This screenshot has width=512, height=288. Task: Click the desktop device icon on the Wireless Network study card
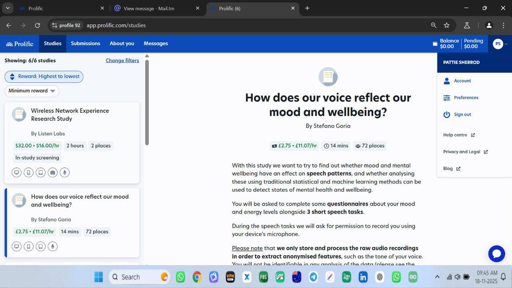pyautogui.click(x=16, y=173)
